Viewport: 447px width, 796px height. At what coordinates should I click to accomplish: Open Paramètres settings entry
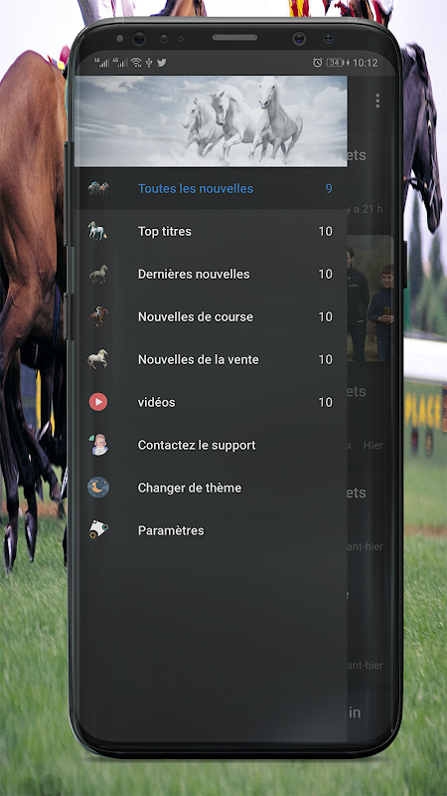(x=211, y=530)
